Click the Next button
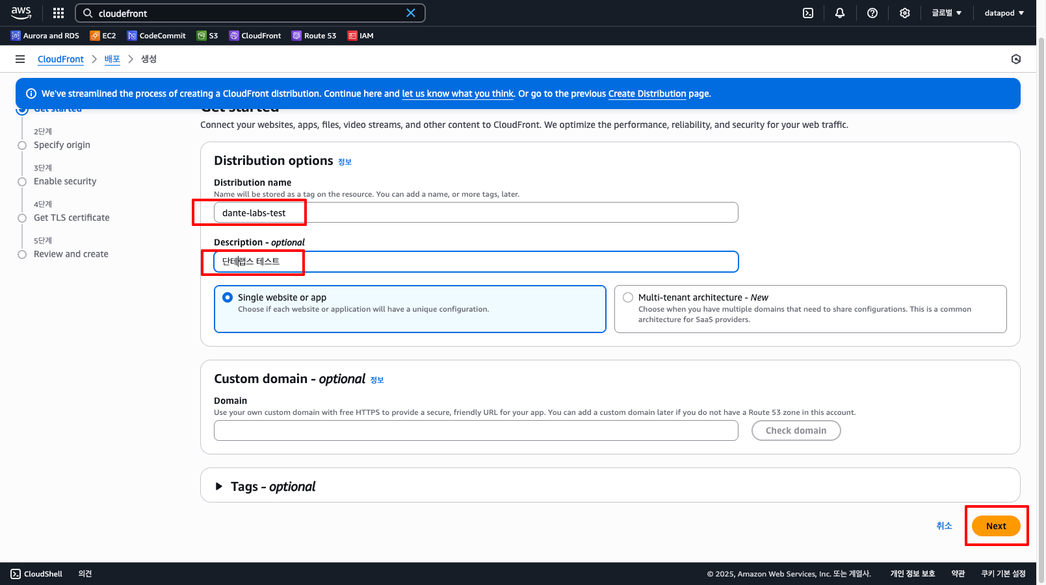The image size is (1046, 585). (x=996, y=526)
